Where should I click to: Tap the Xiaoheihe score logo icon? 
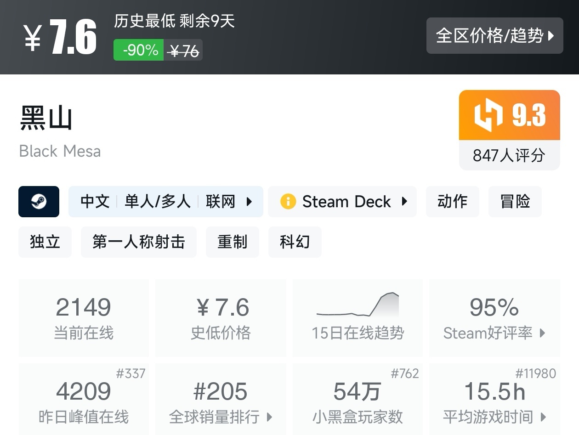click(488, 115)
